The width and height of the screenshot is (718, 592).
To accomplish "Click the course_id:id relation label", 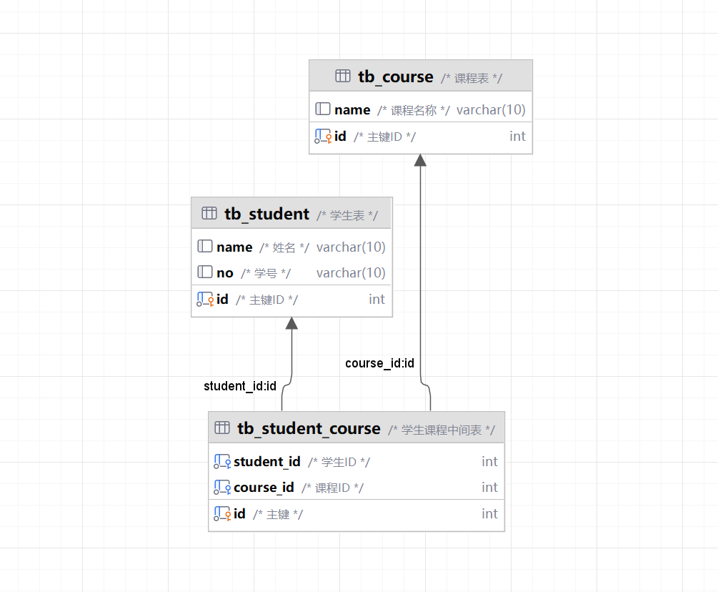I will tap(379, 363).
